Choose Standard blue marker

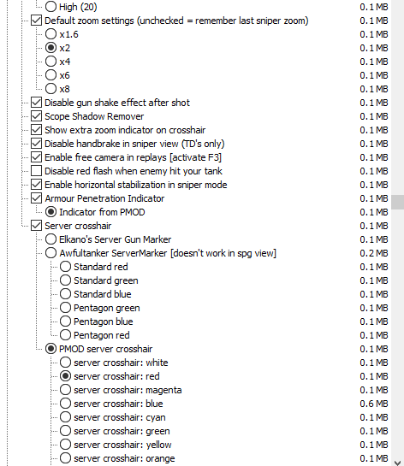(65, 294)
